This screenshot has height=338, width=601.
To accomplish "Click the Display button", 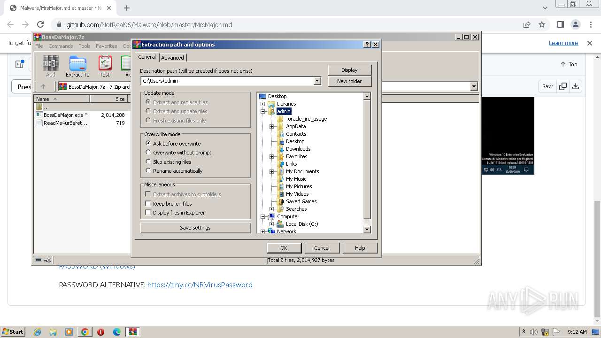I will pos(349,70).
